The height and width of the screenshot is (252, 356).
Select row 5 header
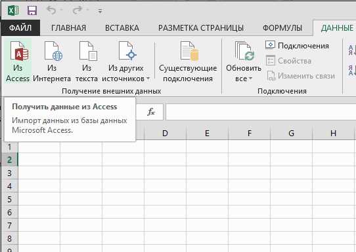click(10, 199)
